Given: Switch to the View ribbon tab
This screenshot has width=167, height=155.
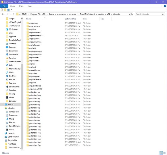Looking at the screenshot, I should [x=30, y=6].
